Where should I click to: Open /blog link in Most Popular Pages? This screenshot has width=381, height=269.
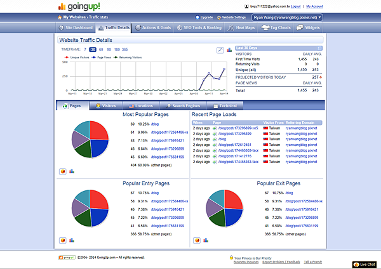click(x=155, y=124)
